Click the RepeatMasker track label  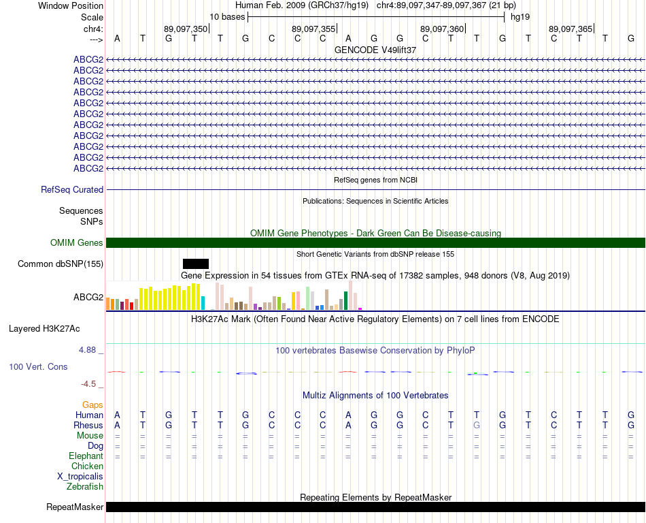click(x=75, y=507)
